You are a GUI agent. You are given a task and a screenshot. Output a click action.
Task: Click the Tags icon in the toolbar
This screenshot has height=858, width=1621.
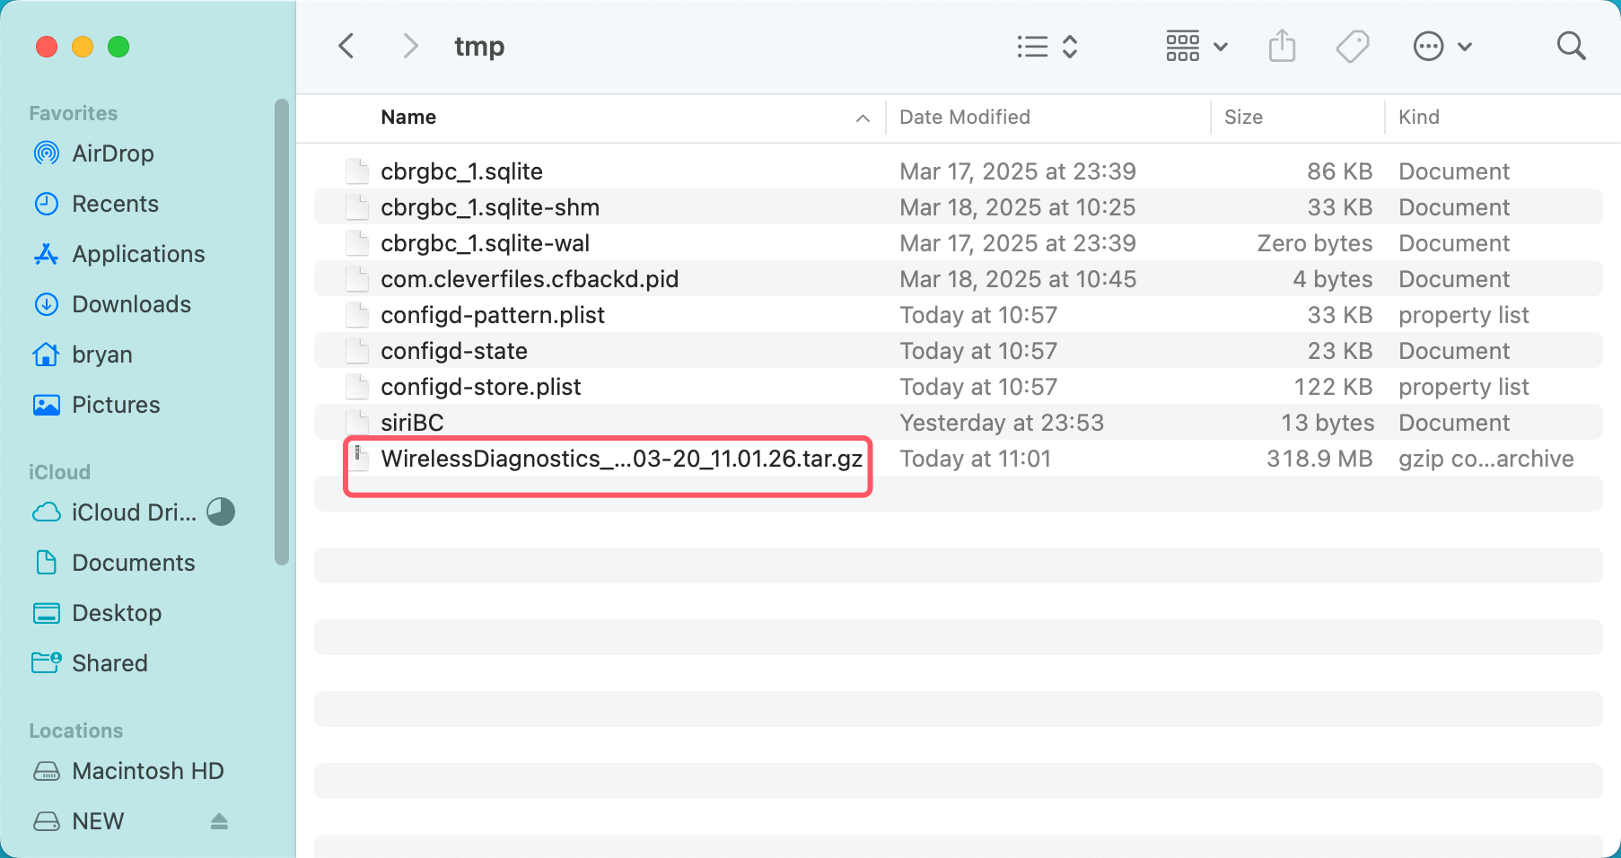(1352, 46)
